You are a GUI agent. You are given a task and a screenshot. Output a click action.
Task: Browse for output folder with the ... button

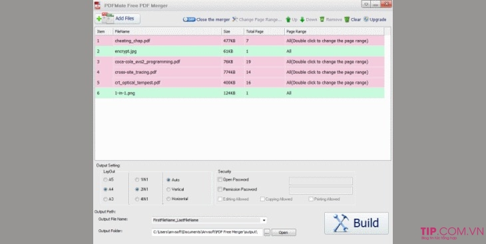point(267,233)
